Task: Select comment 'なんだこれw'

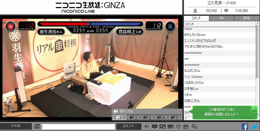Action: click(220, 71)
